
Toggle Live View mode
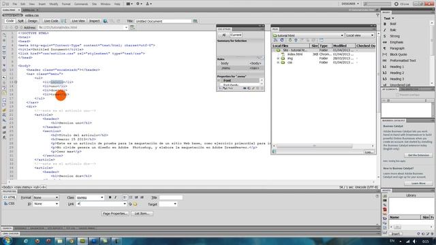point(78,21)
